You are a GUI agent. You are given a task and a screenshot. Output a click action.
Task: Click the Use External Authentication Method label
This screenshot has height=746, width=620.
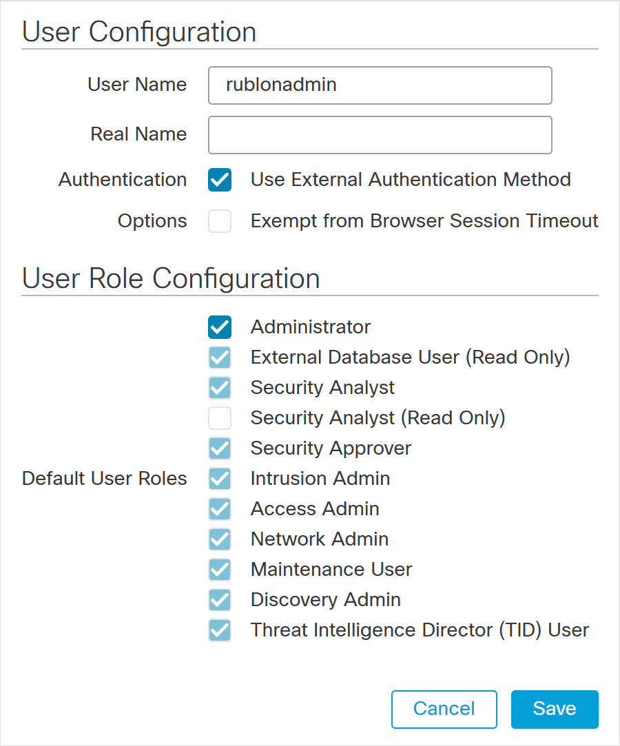coord(411,180)
